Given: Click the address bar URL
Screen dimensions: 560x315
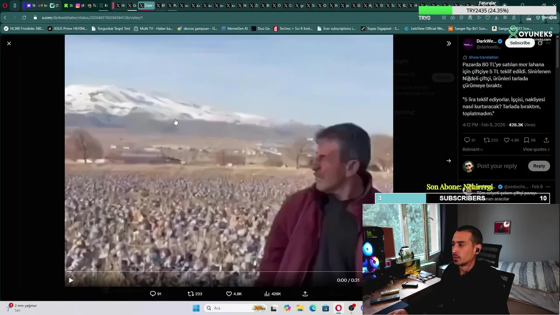Looking at the screenshot, I should tap(92, 17).
